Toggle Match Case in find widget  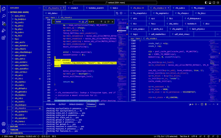pos(80,22)
